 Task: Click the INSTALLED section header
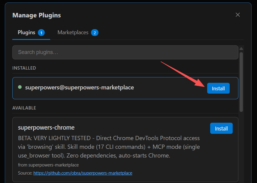(24, 68)
